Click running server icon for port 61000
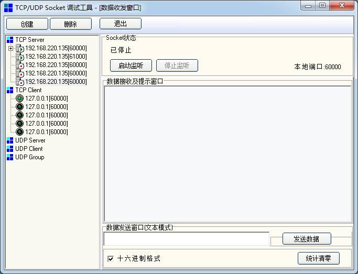Image resolution: width=358 pixels, height=274 pixels. tap(20, 57)
